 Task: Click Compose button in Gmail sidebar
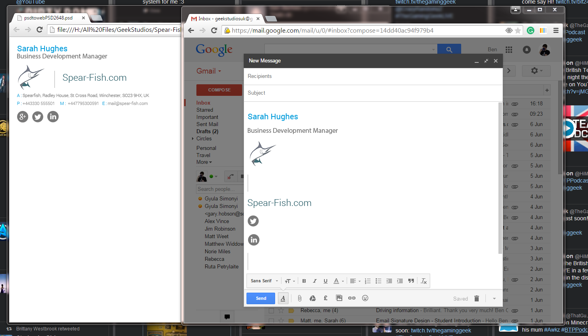coord(219,90)
